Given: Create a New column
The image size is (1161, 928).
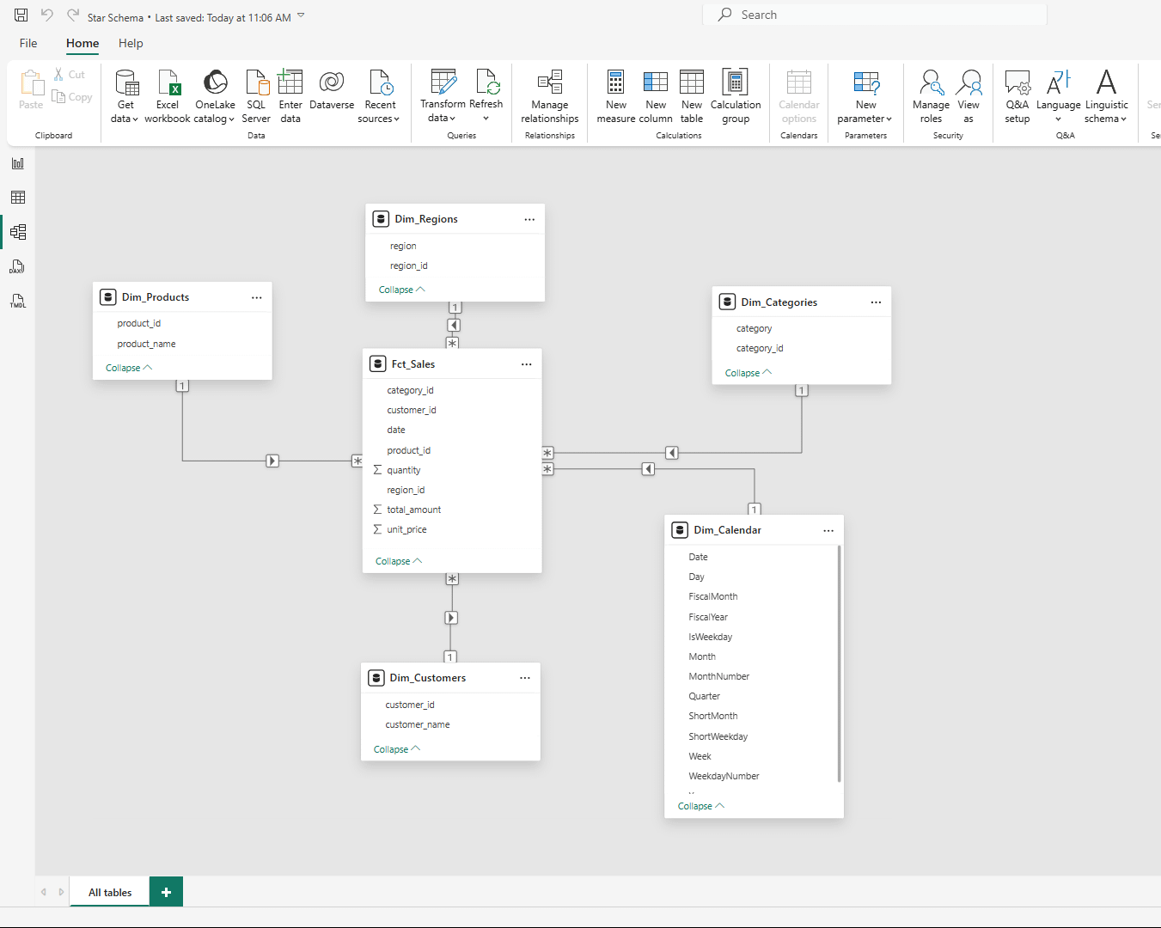Looking at the screenshot, I should [x=656, y=96].
